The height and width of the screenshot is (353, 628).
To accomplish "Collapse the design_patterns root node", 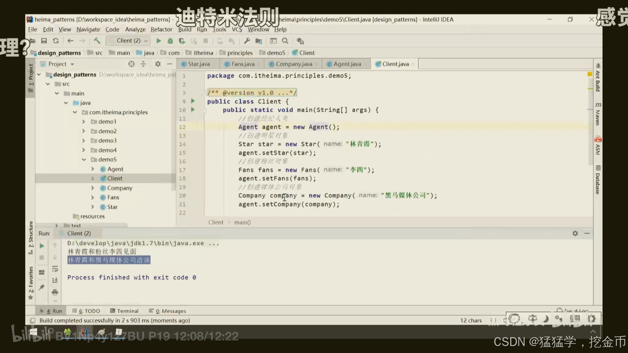I will (39, 75).
